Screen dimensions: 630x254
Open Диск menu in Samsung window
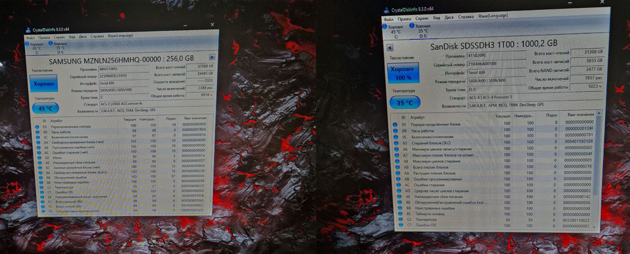tap(83, 36)
